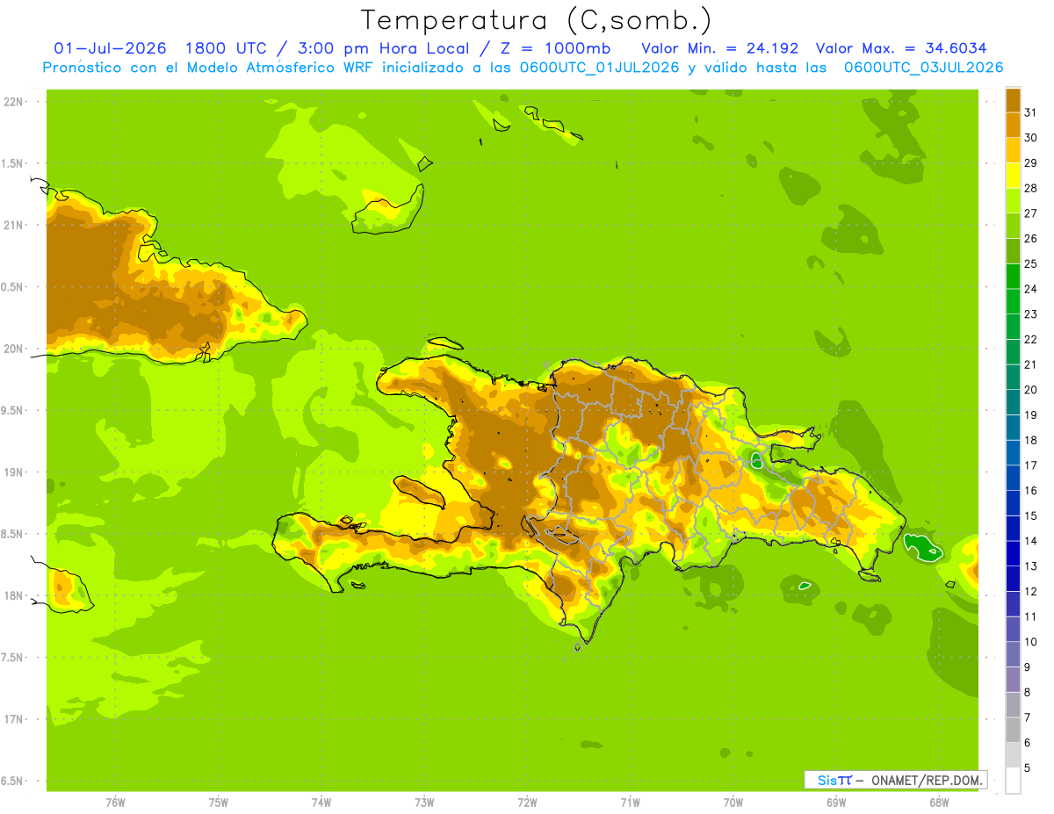1054x814 pixels.
Task: Click the '74W' longitude label
Action: (x=321, y=803)
